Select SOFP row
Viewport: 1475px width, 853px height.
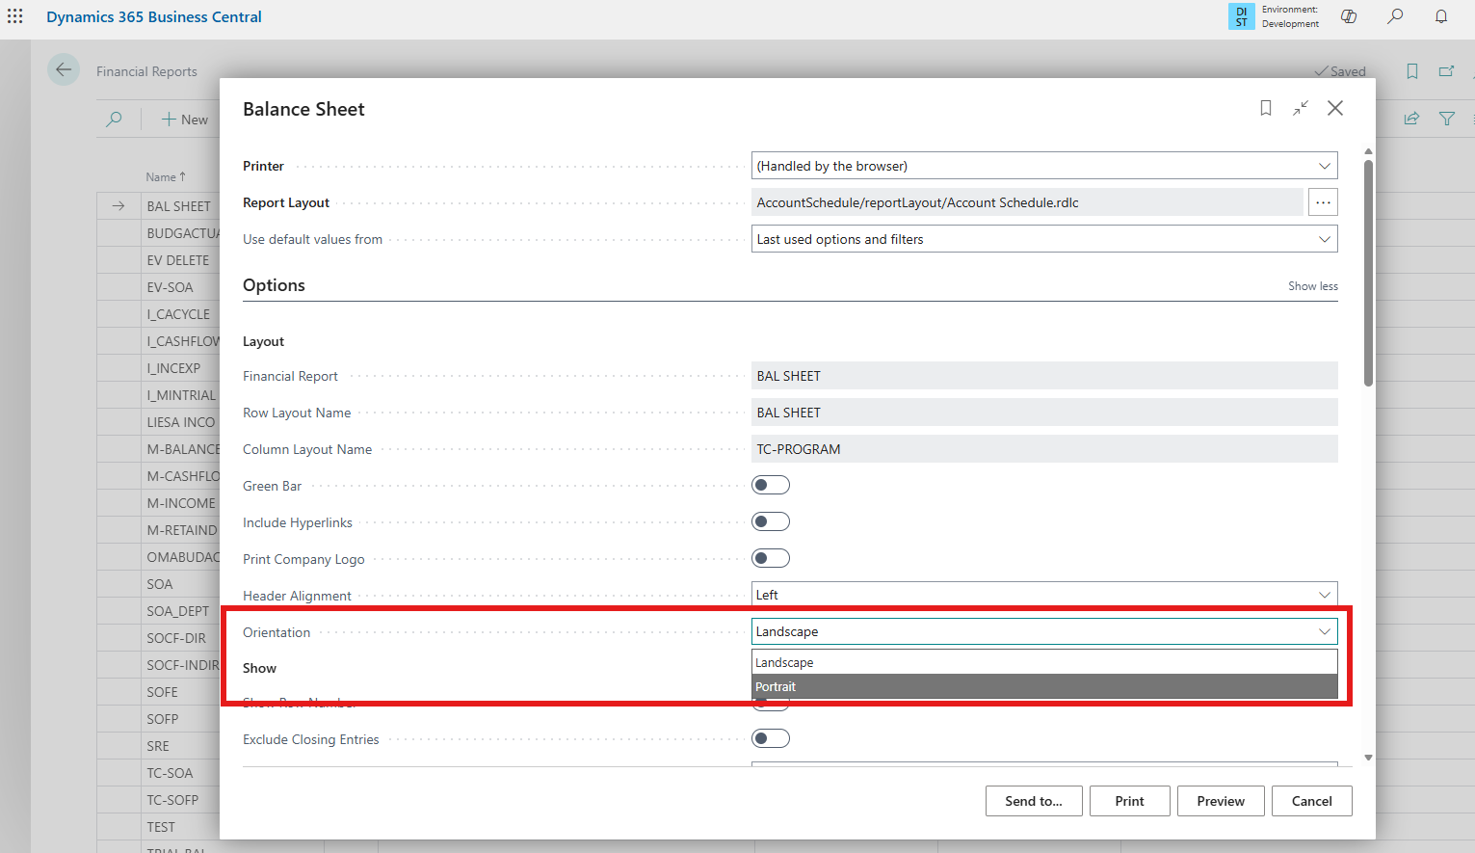tap(162, 719)
